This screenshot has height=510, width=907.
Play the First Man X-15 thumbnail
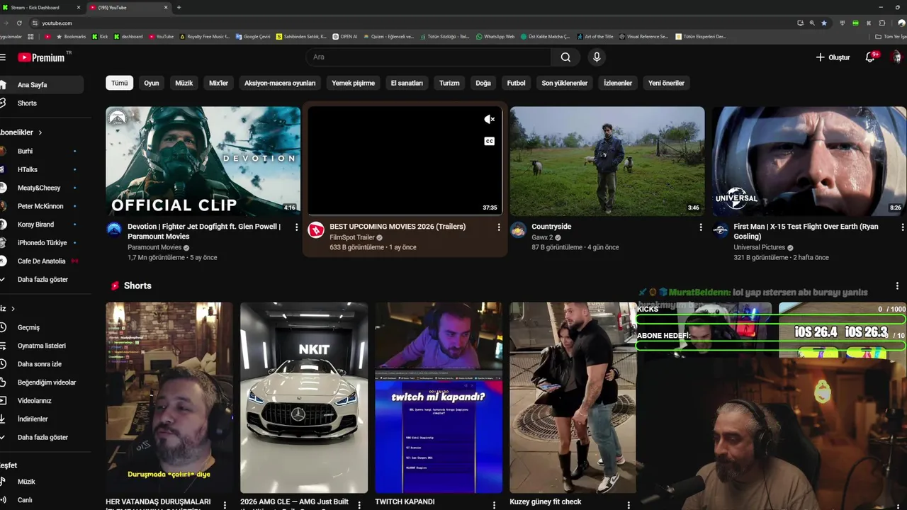pyautogui.click(x=809, y=161)
